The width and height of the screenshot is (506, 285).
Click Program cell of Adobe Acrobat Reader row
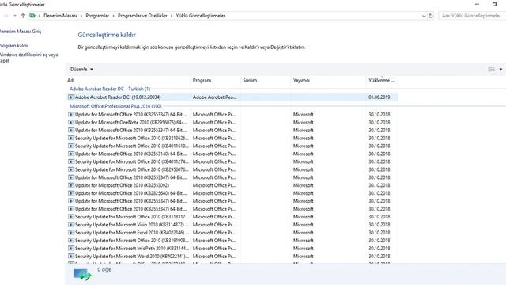(x=214, y=97)
